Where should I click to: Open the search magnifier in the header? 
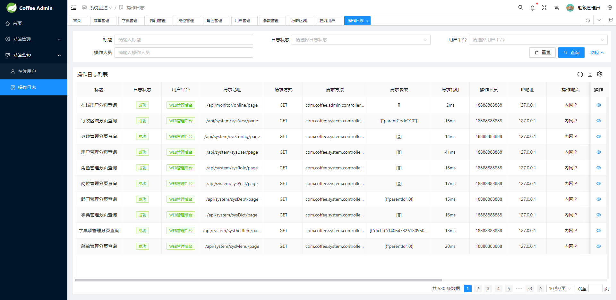pos(521,8)
